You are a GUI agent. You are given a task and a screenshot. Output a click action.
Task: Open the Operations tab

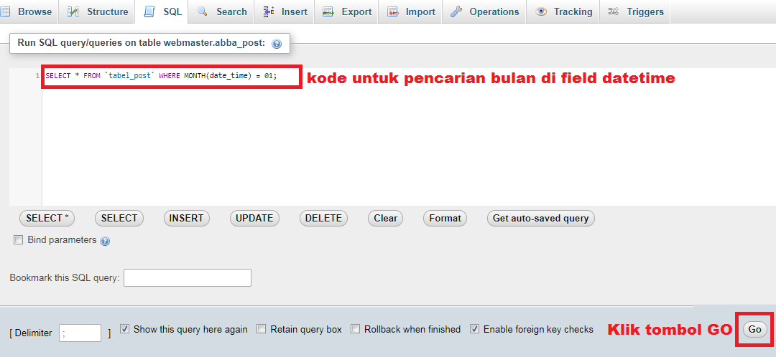coord(484,12)
